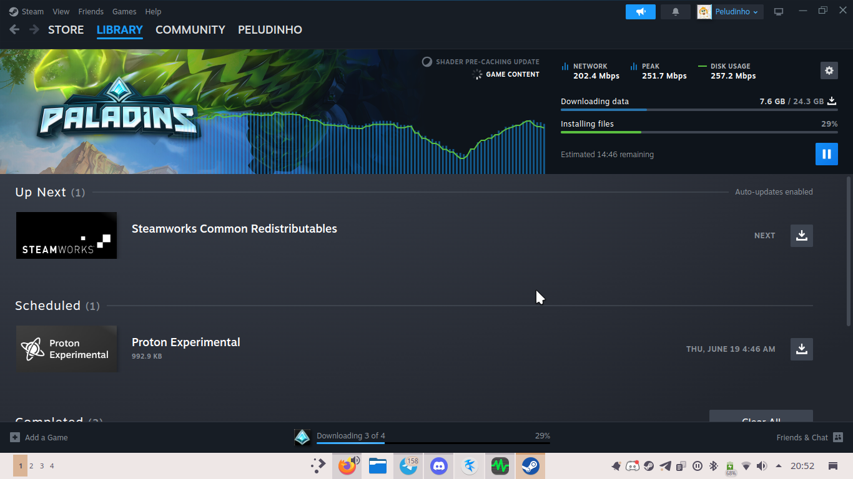
Task: Click the Paladins icon in bottom status bar
Action: pyautogui.click(x=302, y=438)
